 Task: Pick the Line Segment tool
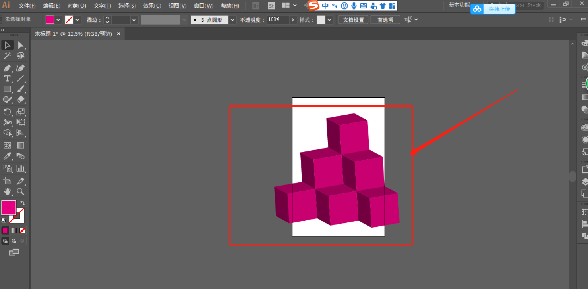(x=21, y=78)
